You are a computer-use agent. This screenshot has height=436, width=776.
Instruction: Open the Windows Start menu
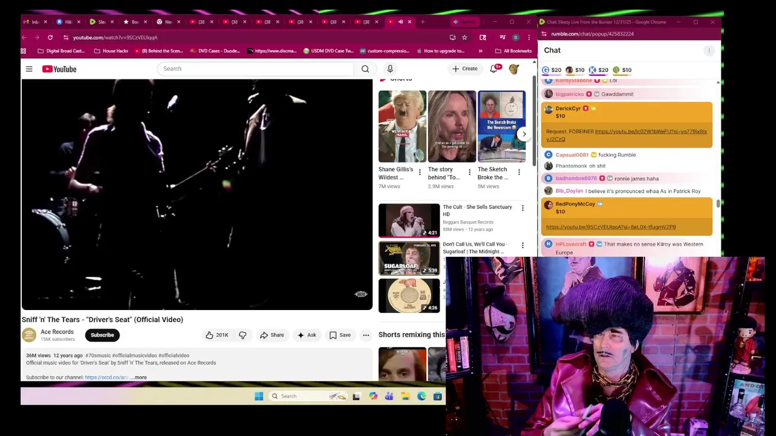point(259,396)
